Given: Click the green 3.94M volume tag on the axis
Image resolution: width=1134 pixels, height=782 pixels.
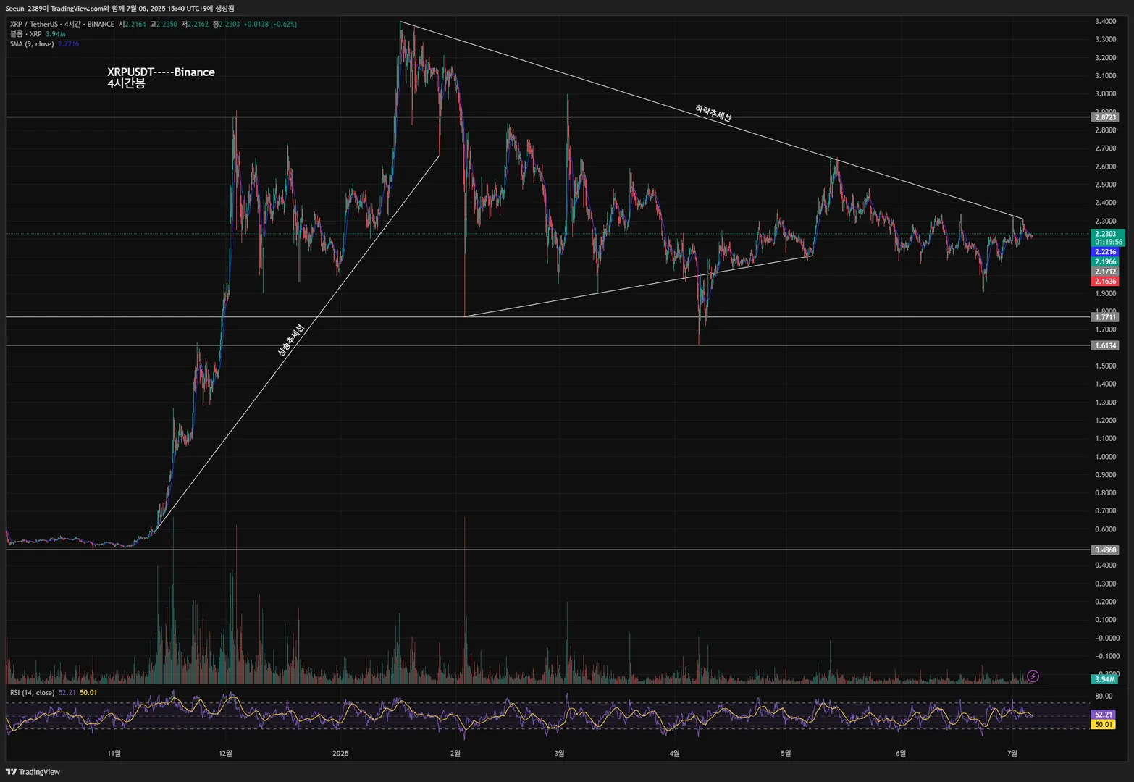Looking at the screenshot, I should 1105,679.
